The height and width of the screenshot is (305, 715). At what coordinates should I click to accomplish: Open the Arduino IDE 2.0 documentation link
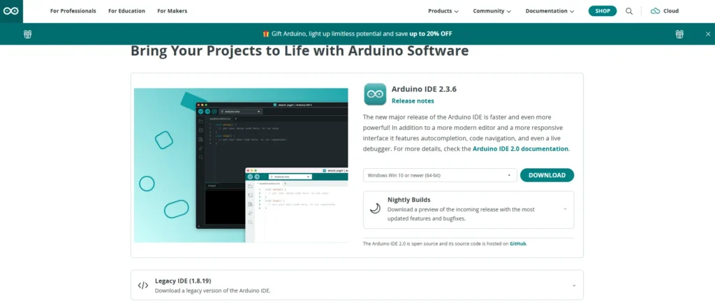click(520, 149)
